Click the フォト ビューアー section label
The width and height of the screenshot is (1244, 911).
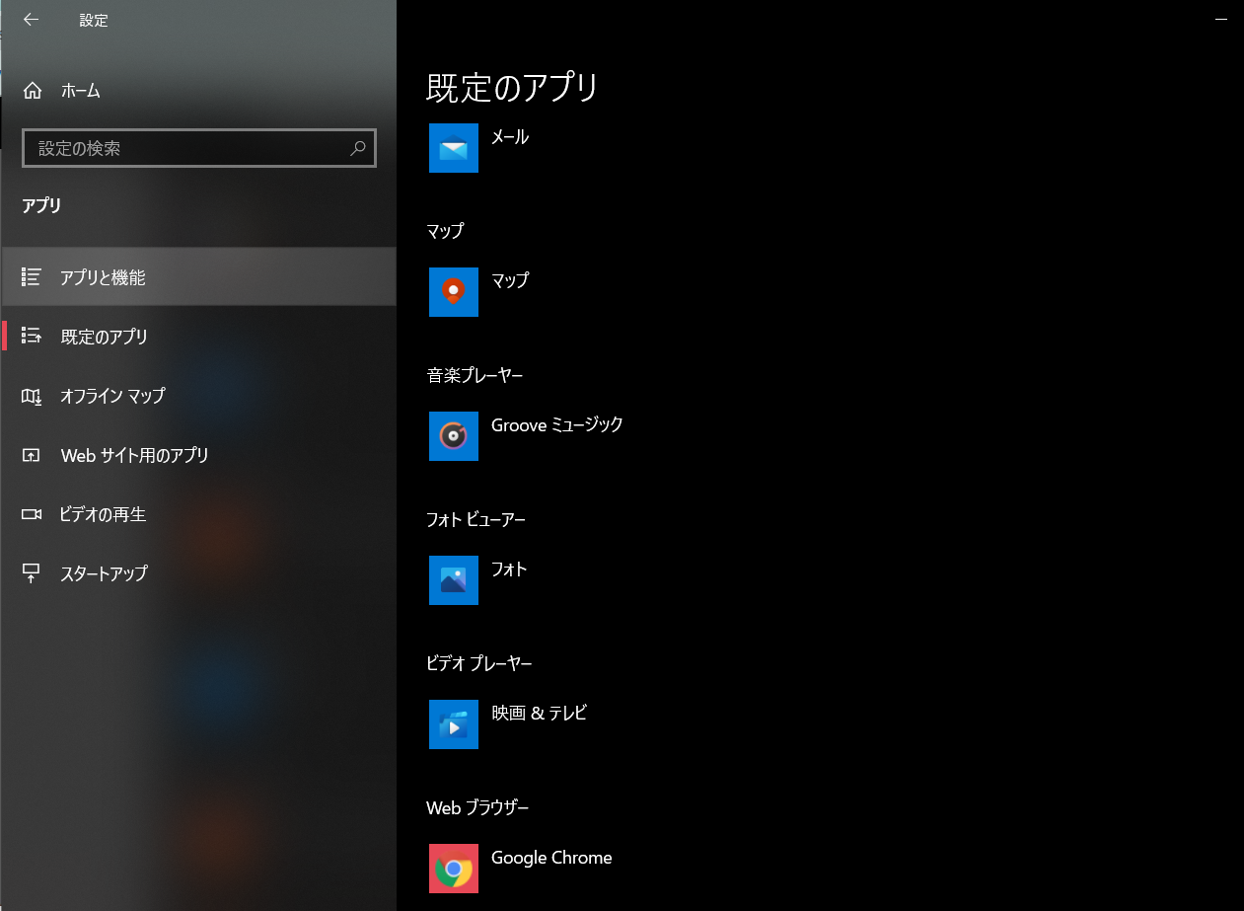coord(476,519)
